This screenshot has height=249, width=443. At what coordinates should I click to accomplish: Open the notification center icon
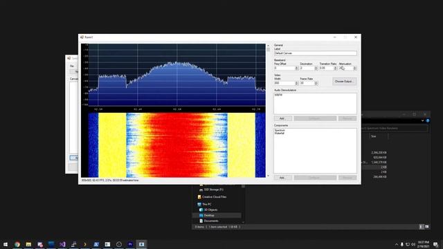(x=435, y=244)
